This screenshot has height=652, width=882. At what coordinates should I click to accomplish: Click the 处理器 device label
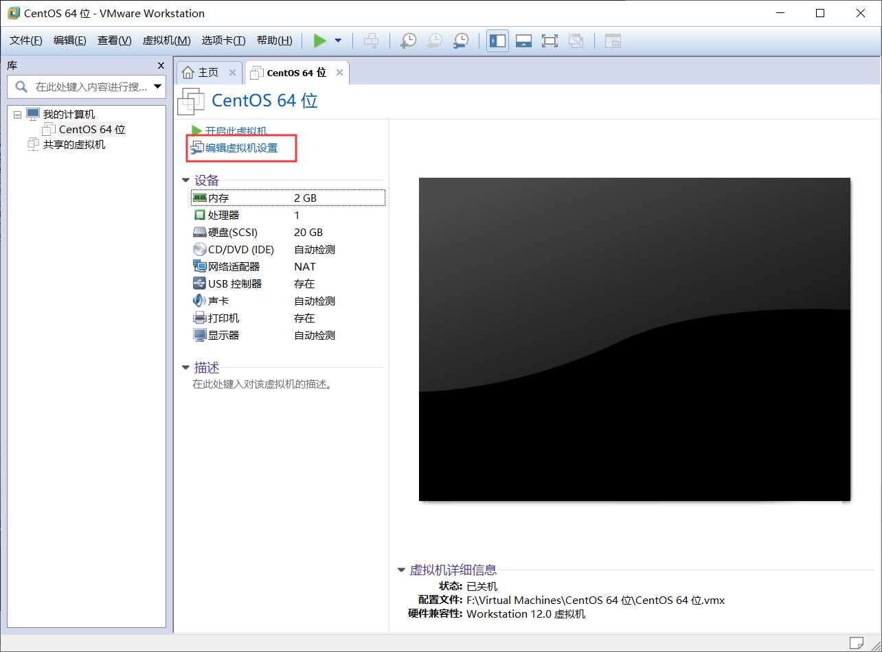(223, 215)
